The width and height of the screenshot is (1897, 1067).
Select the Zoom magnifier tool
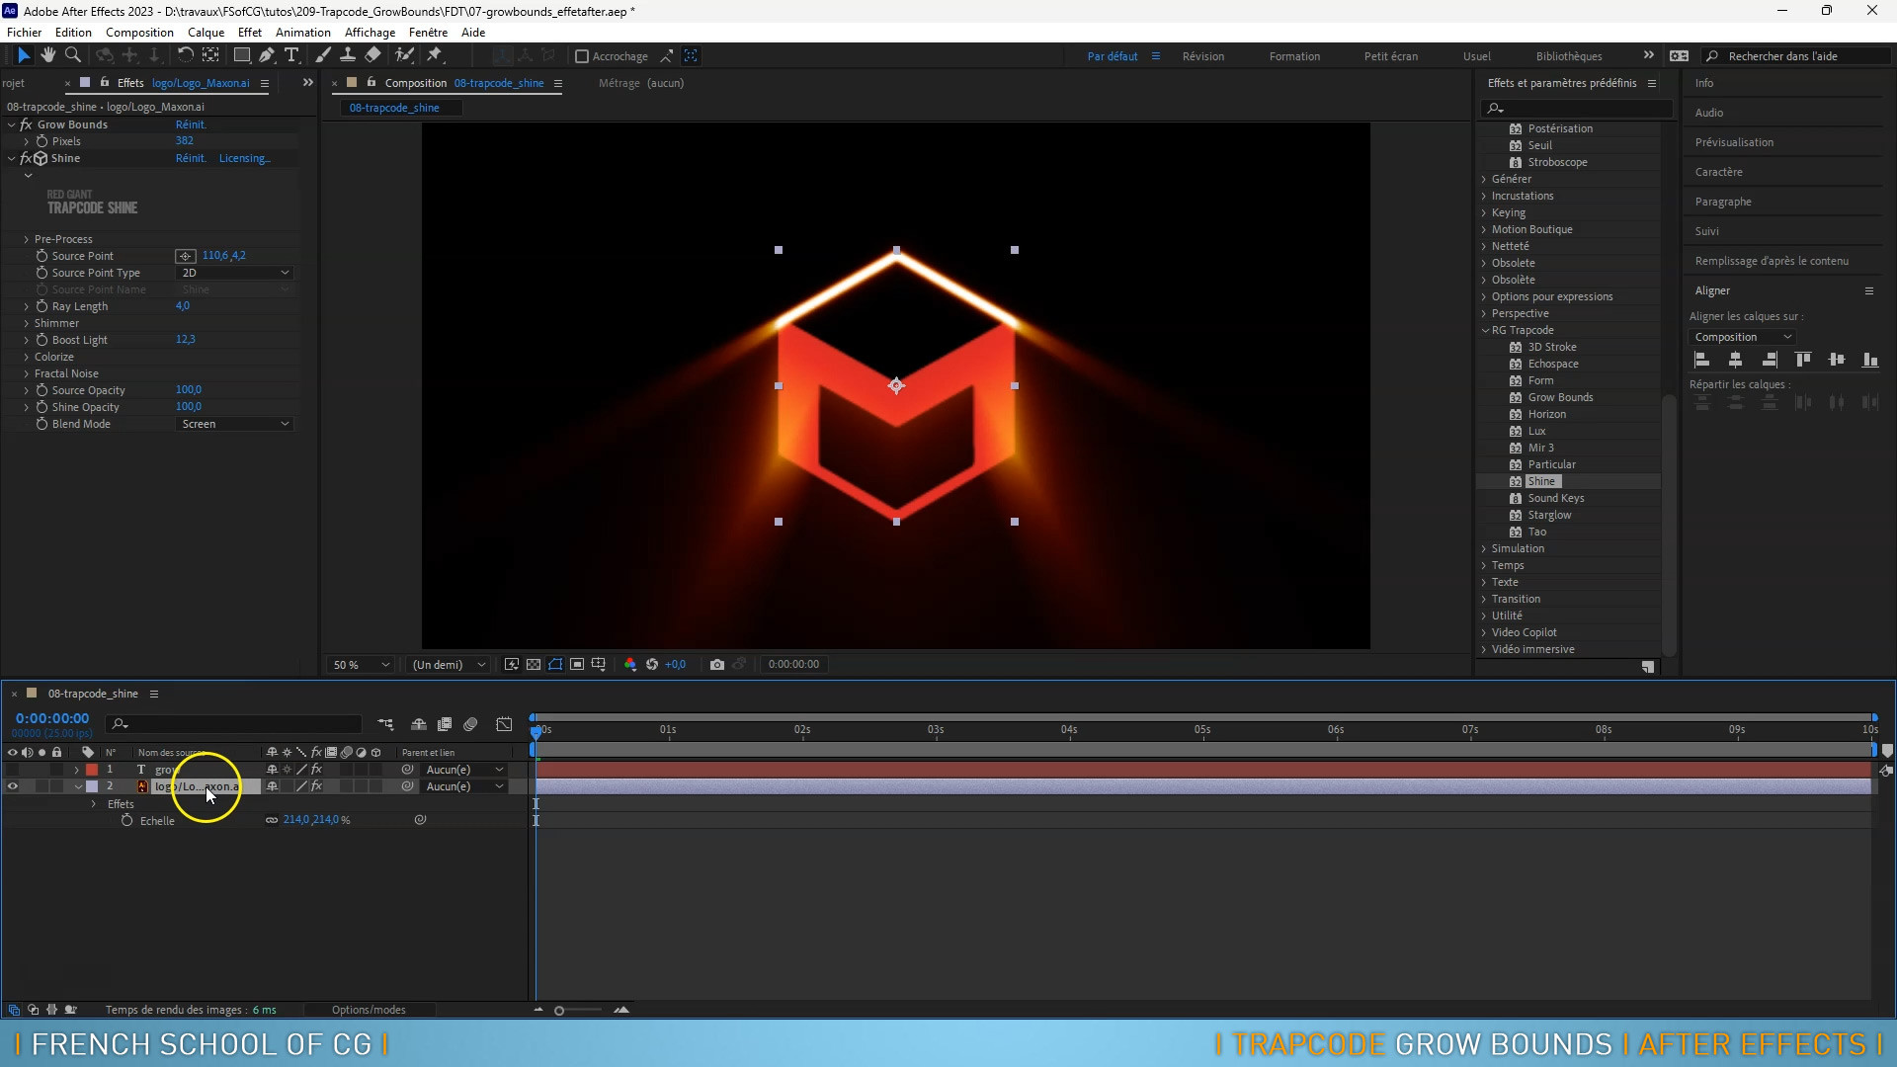[72, 55]
